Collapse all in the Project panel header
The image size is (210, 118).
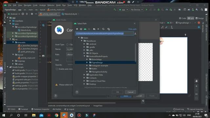point(27,14)
